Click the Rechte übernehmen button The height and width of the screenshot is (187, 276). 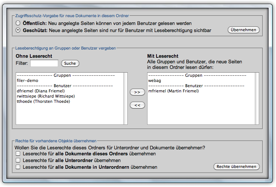[x=236, y=167]
